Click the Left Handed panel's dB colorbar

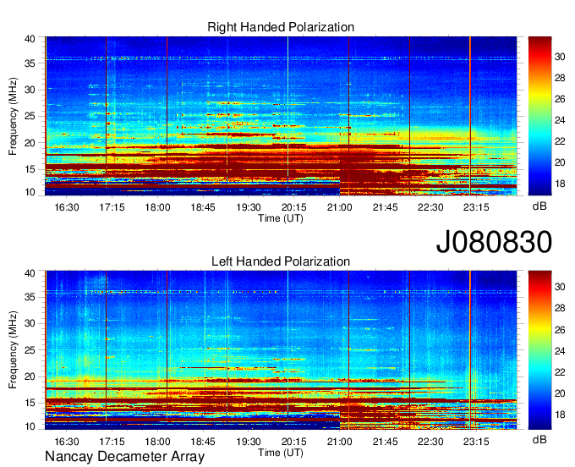coord(539,350)
